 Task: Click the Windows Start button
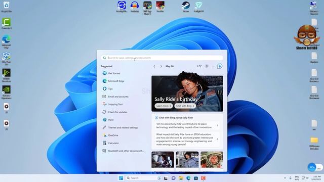[121, 178]
